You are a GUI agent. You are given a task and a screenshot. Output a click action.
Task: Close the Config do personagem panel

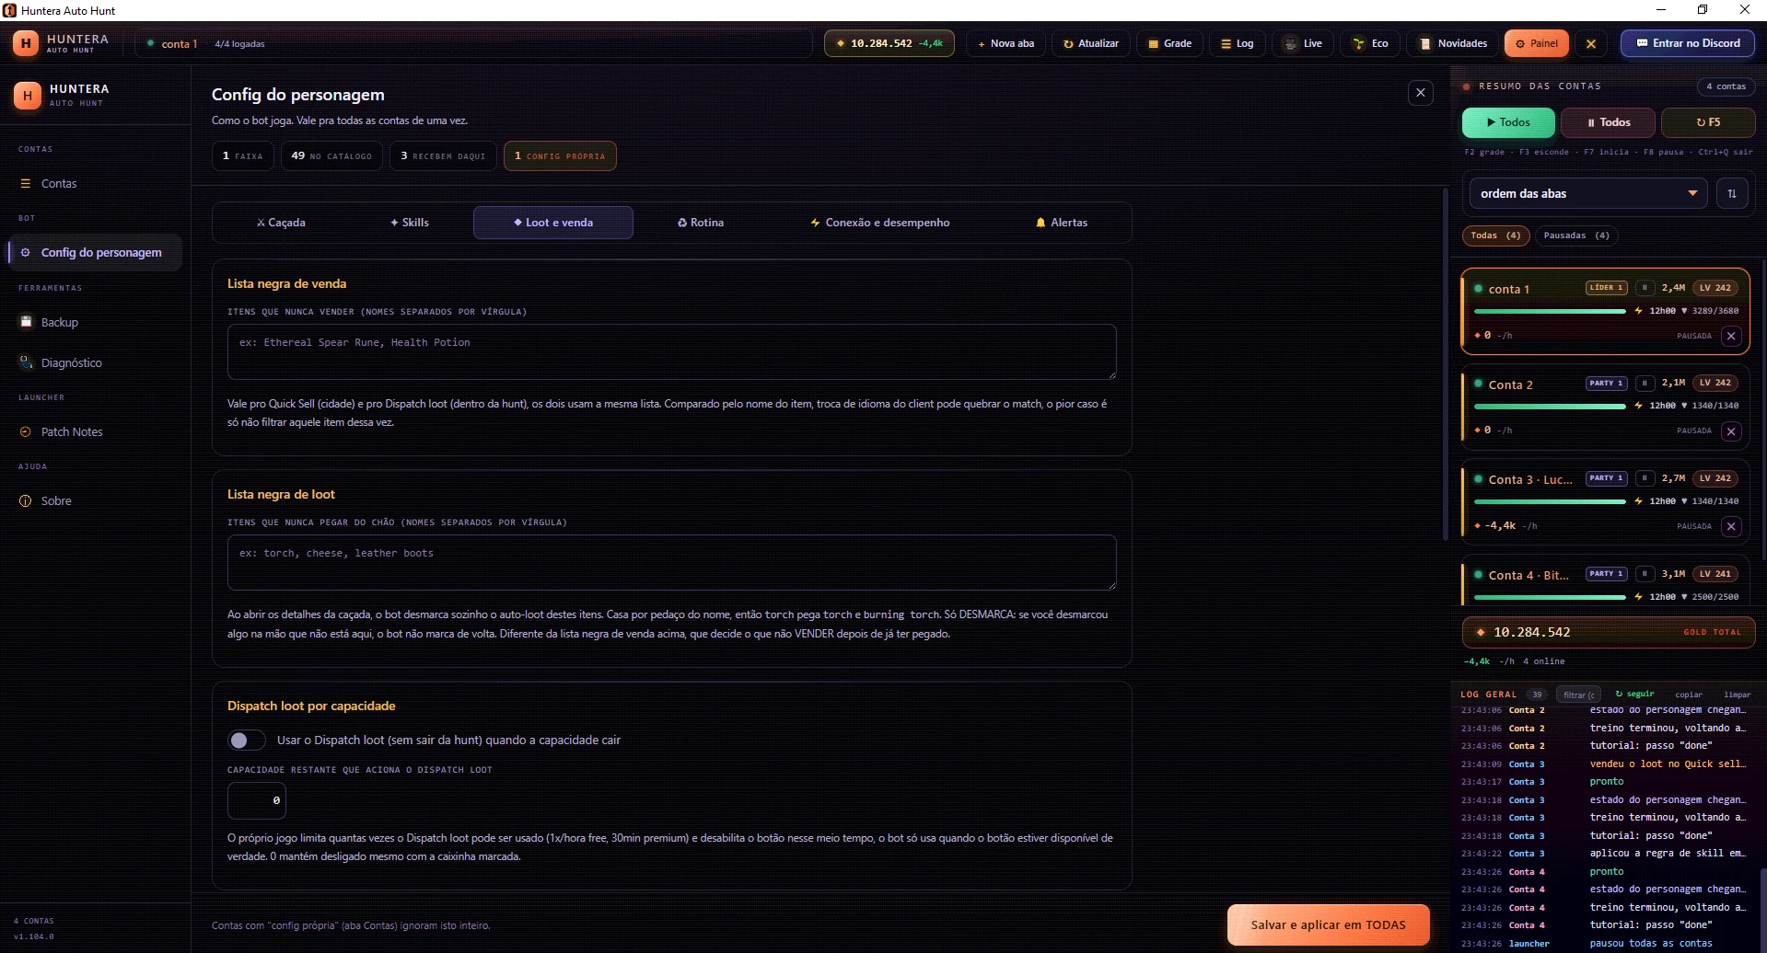pos(1420,93)
